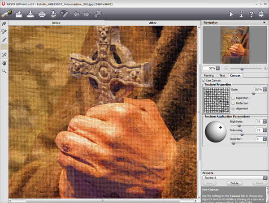Click the print icon in toolbar

pyautogui.click(x=42, y=14)
